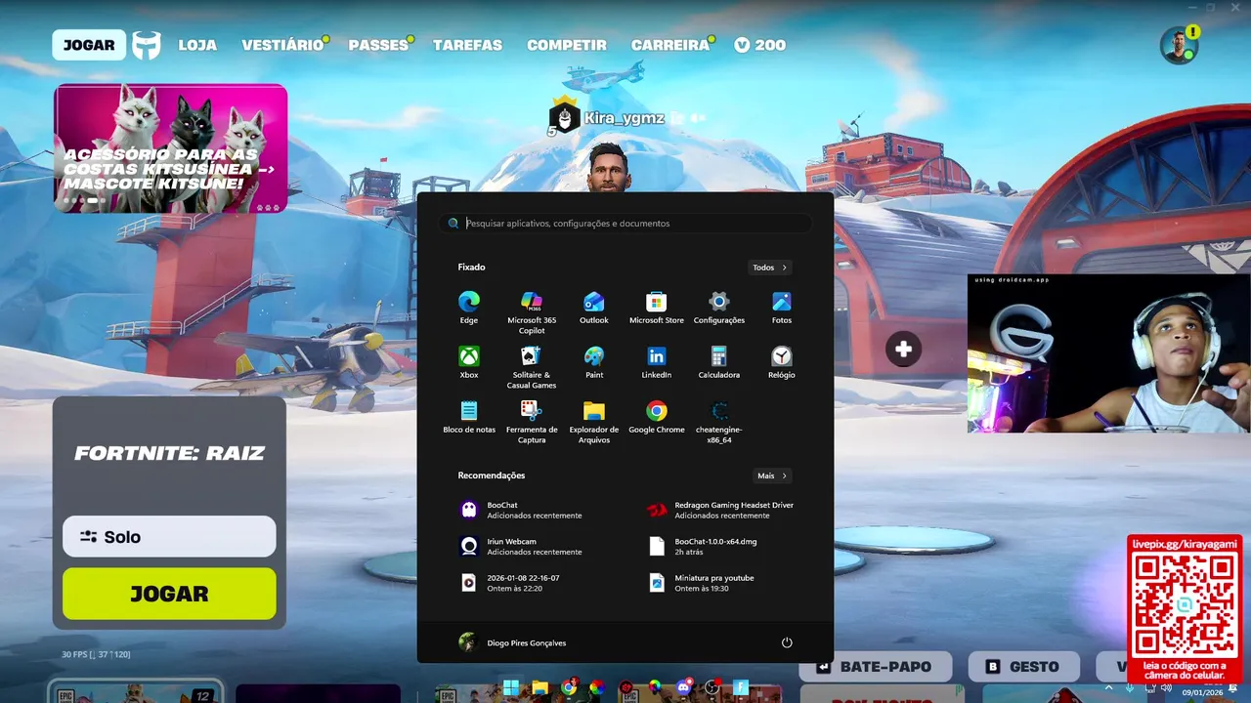Open Microsoft Store pinned app
This screenshot has height=703, width=1251.
(x=657, y=307)
